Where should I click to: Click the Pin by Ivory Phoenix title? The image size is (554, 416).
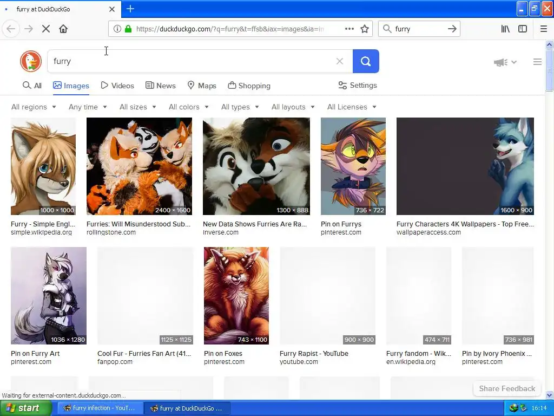click(x=497, y=353)
